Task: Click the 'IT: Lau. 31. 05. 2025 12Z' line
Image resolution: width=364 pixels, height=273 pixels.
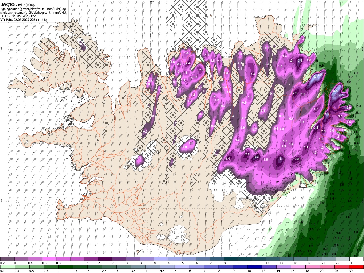Action: (x=18, y=16)
